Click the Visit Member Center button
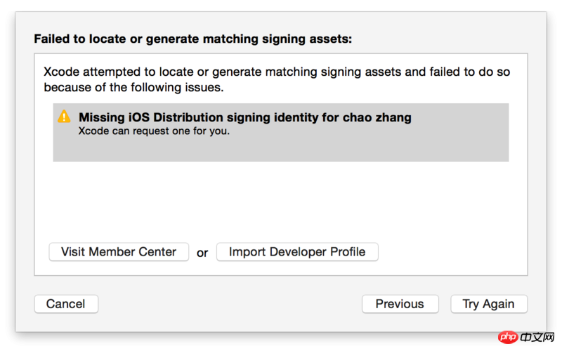This screenshot has width=562, height=351. pos(119,251)
